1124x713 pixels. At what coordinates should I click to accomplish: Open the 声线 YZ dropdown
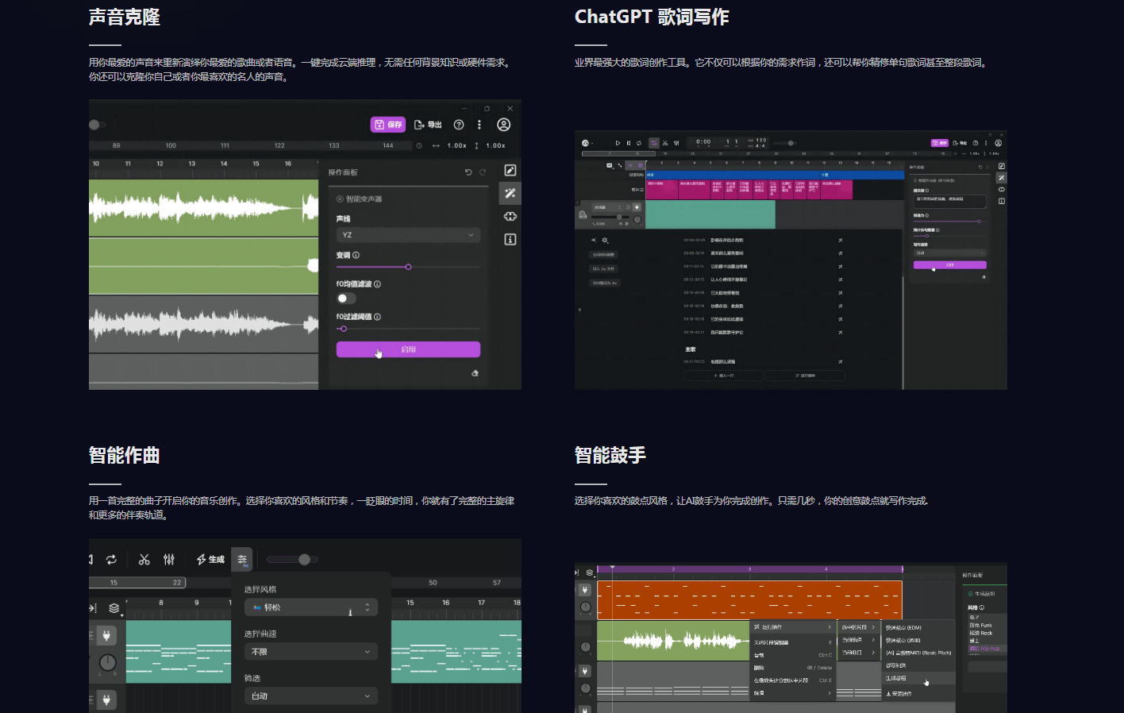408,234
